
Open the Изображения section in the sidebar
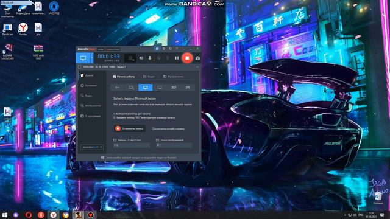[x=91, y=106]
